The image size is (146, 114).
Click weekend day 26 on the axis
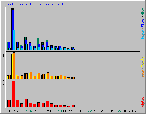pos(115,111)
